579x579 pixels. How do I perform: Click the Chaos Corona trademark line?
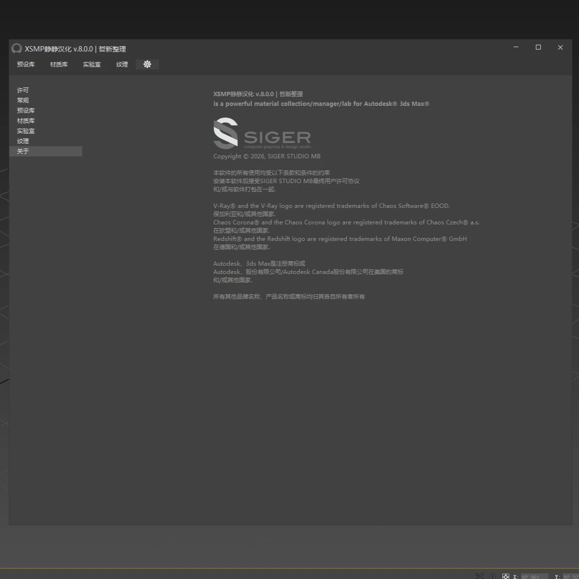tap(346, 222)
